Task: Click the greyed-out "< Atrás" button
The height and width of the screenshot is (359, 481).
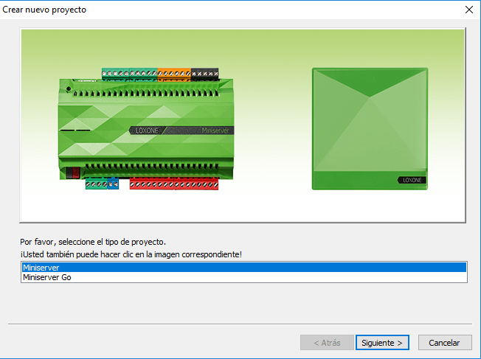Action: 326,343
